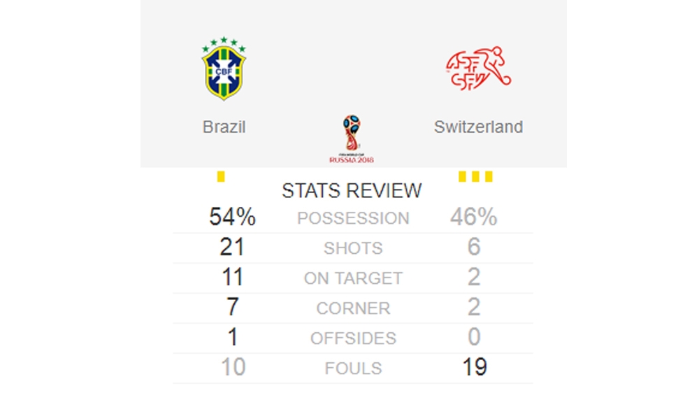Click Brazil's 21 shots value
The image size is (699, 393).
coord(232,248)
